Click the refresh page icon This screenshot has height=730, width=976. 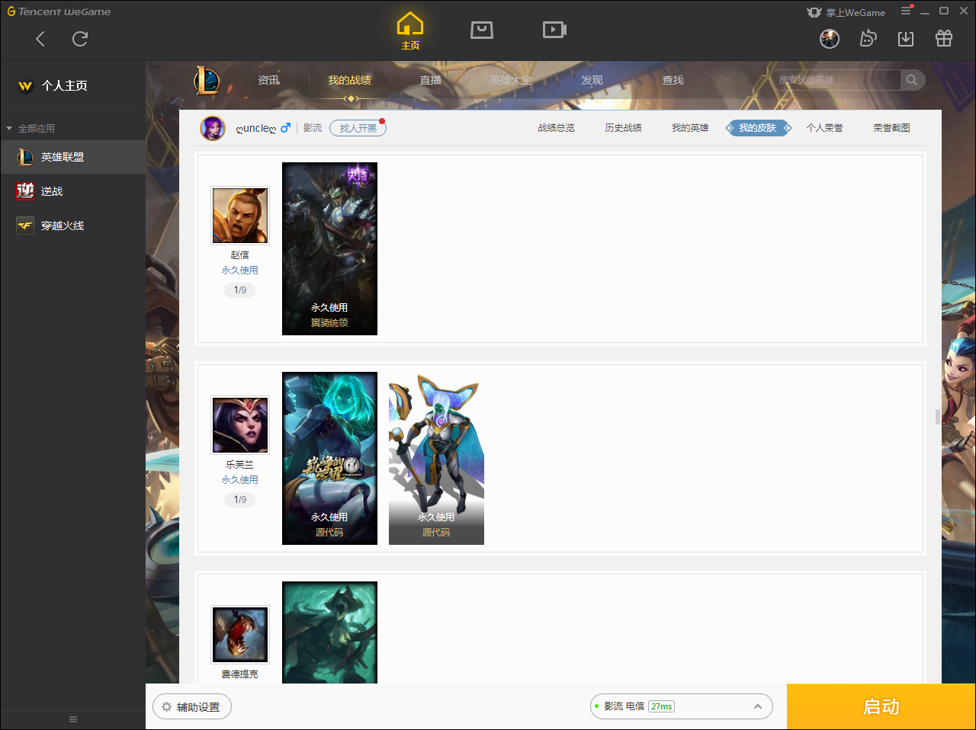(80, 39)
